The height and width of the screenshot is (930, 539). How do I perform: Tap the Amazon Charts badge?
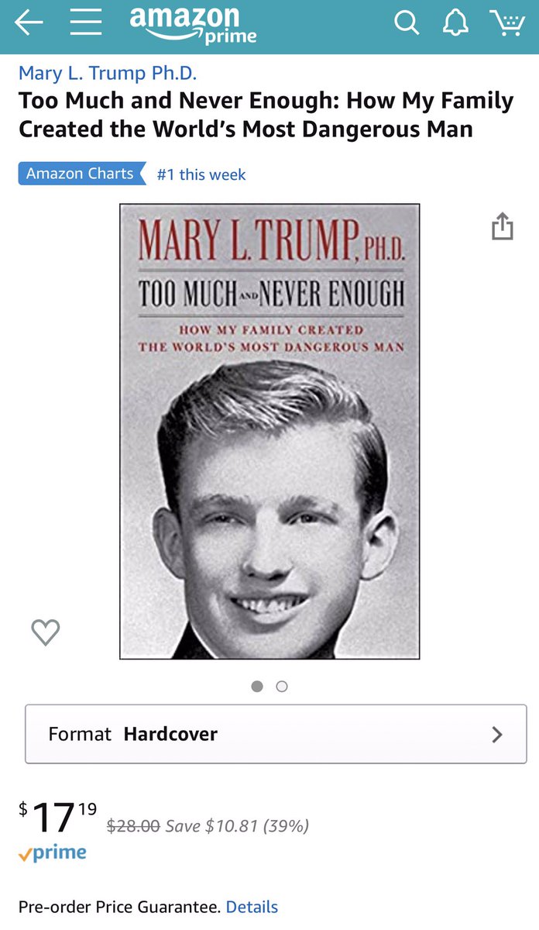coord(82,174)
